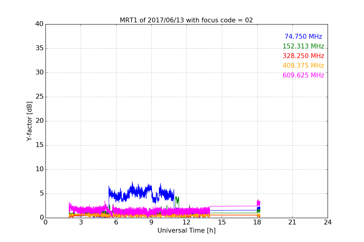Click the y-axis tick label 30
Image resolution: width=364 pixels, height=242 pixels.
(39, 73)
